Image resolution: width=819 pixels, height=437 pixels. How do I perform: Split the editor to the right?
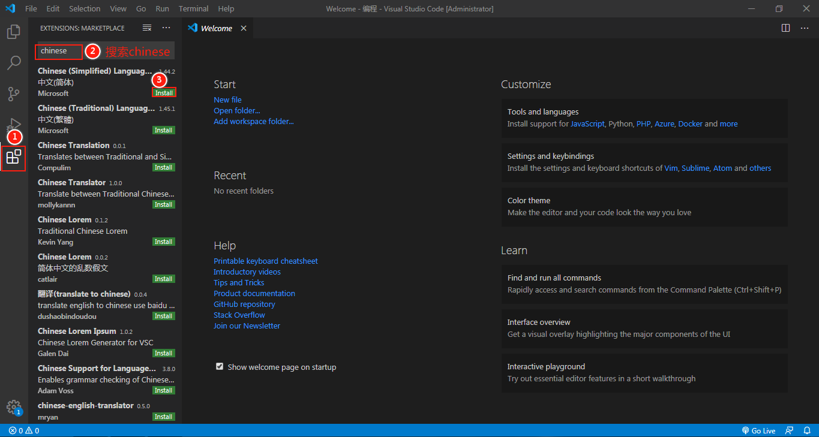[x=786, y=28]
